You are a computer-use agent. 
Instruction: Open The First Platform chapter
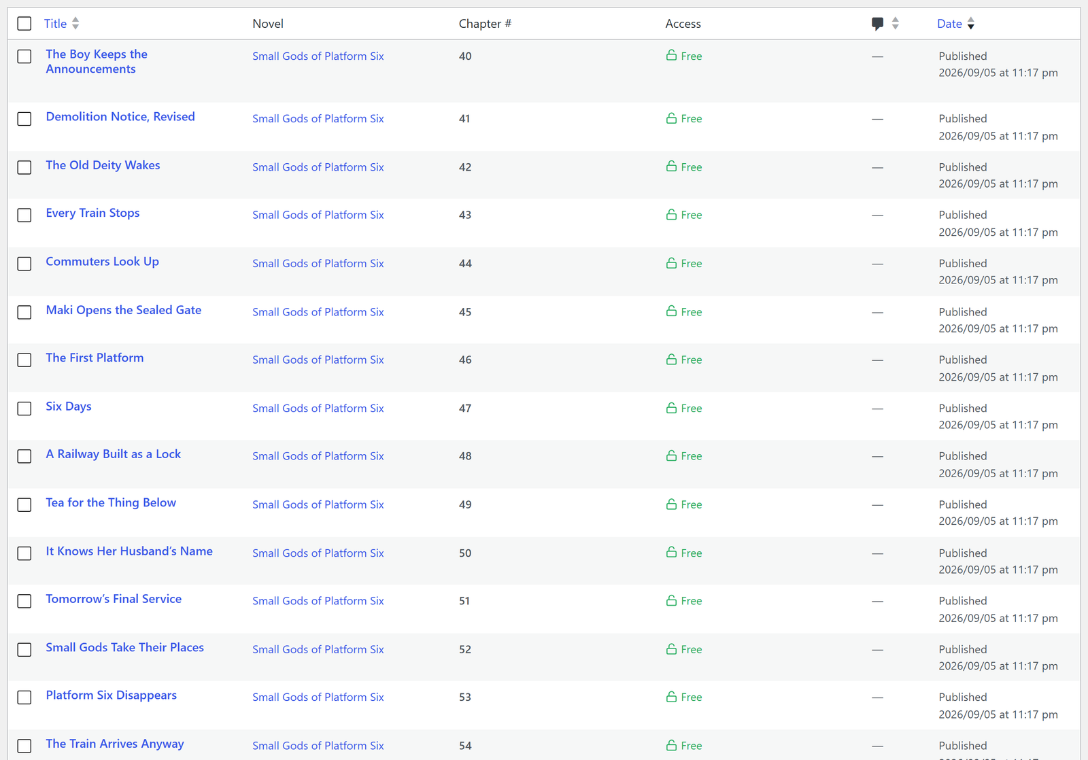(x=95, y=358)
